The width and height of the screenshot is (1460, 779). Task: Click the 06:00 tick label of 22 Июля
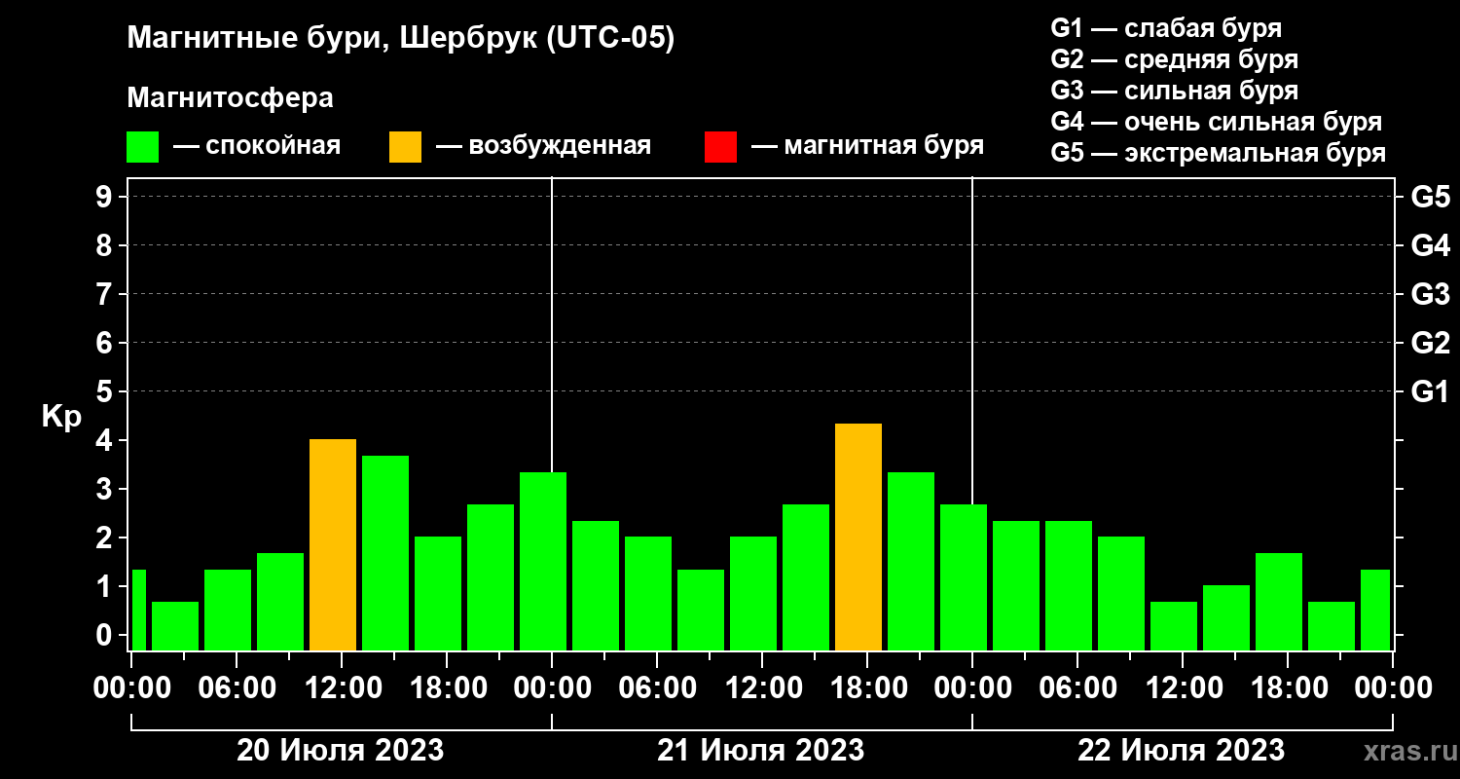(1077, 687)
